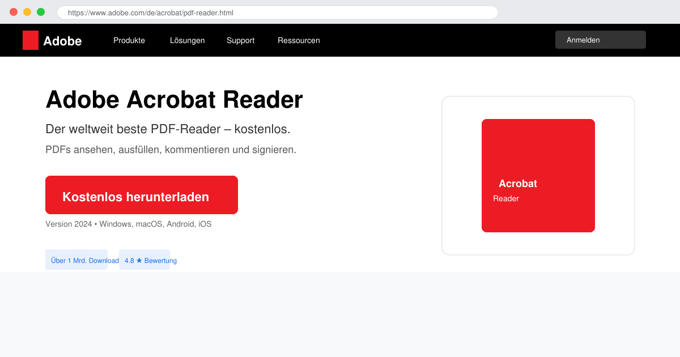Click the PDFs ansehen, ausfüllen description text
The width and height of the screenshot is (680, 357).
[171, 150]
